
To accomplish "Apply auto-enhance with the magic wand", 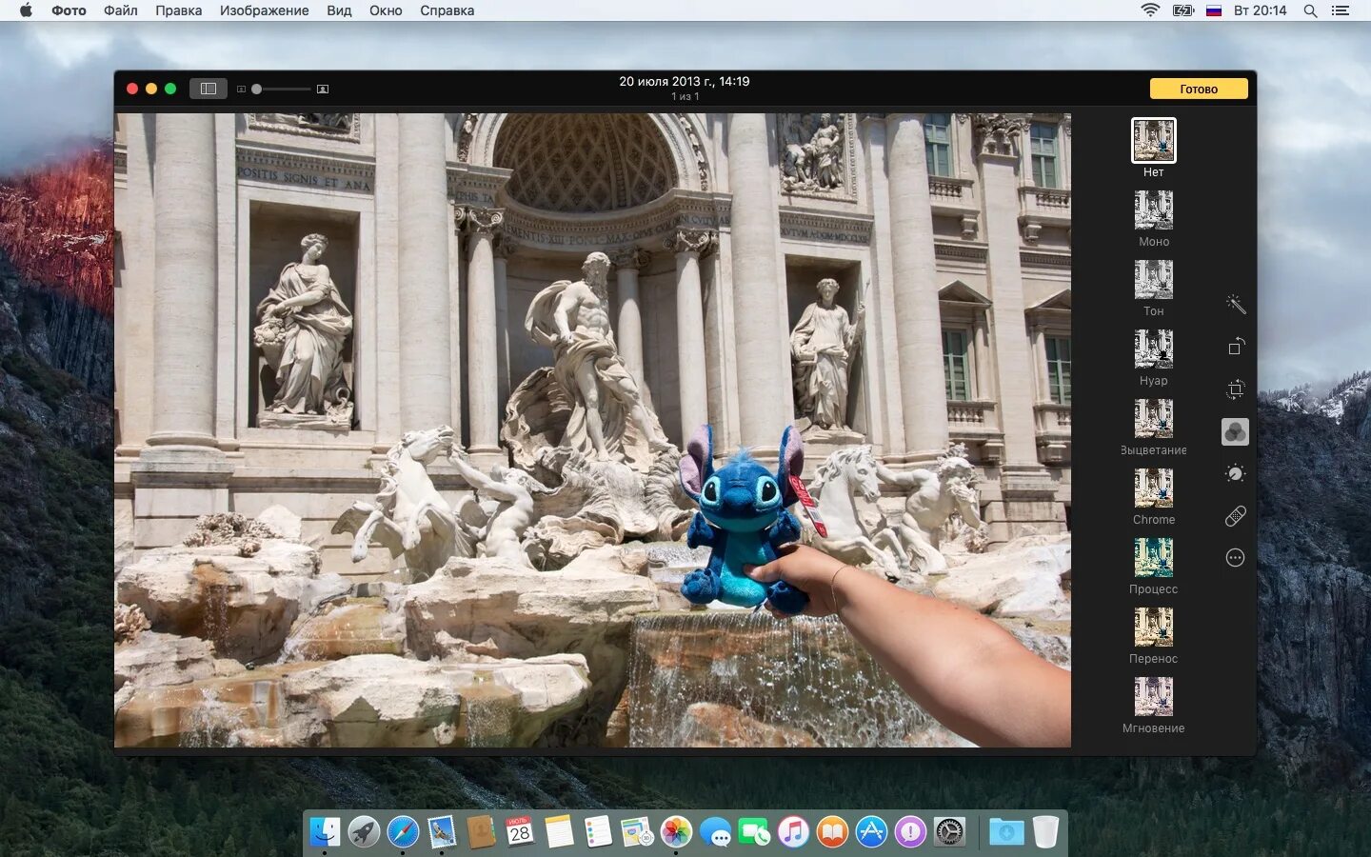I will (x=1235, y=305).
